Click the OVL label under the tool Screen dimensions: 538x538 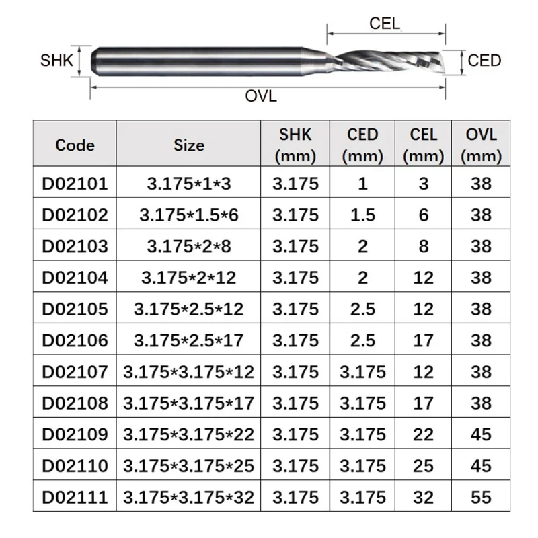point(261,96)
